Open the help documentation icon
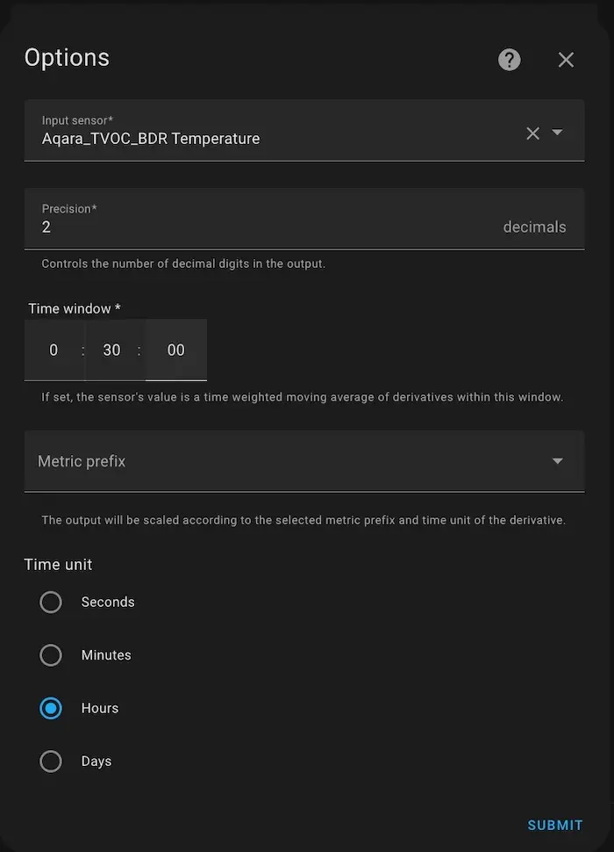 click(510, 60)
